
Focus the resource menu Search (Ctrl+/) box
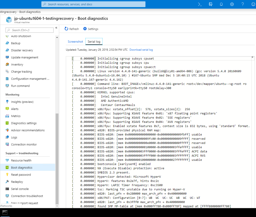pos(29,30)
